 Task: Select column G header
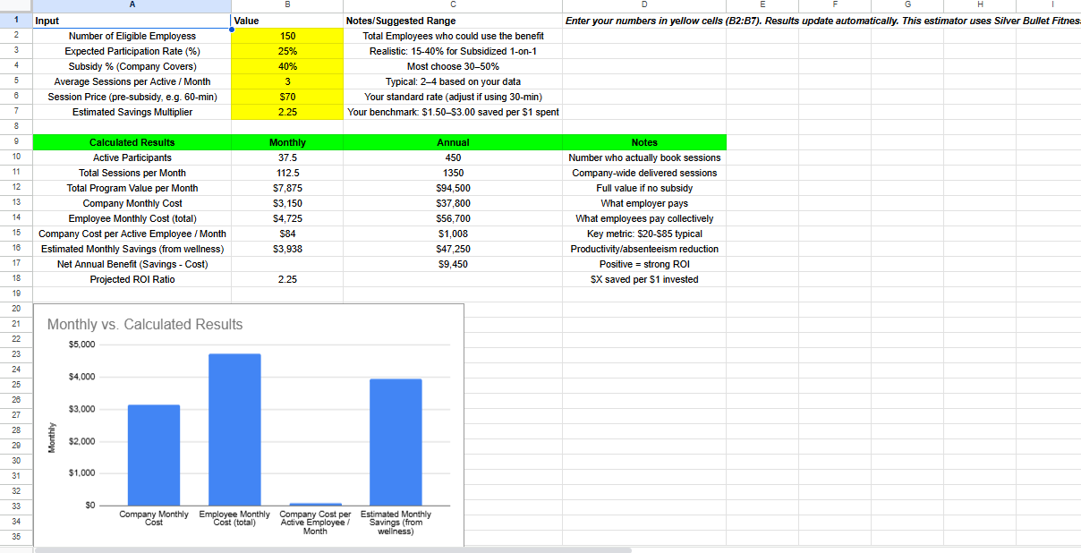[x=907, y=5]
